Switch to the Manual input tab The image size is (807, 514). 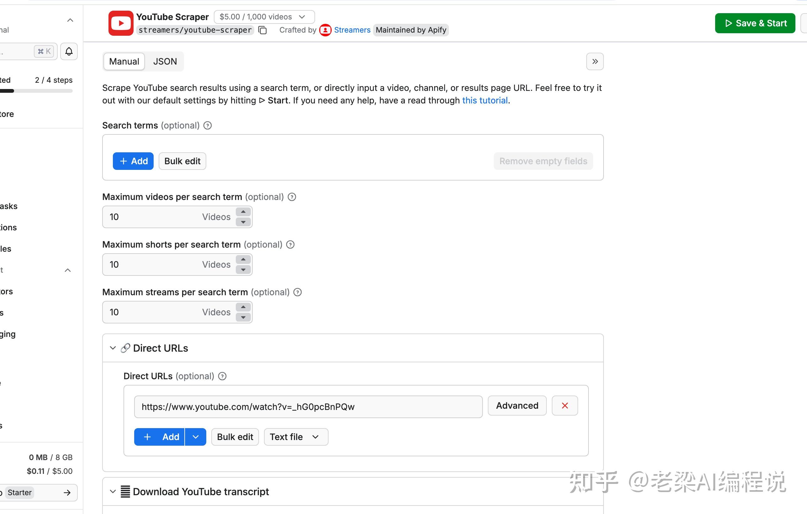(x=124, y=61)
